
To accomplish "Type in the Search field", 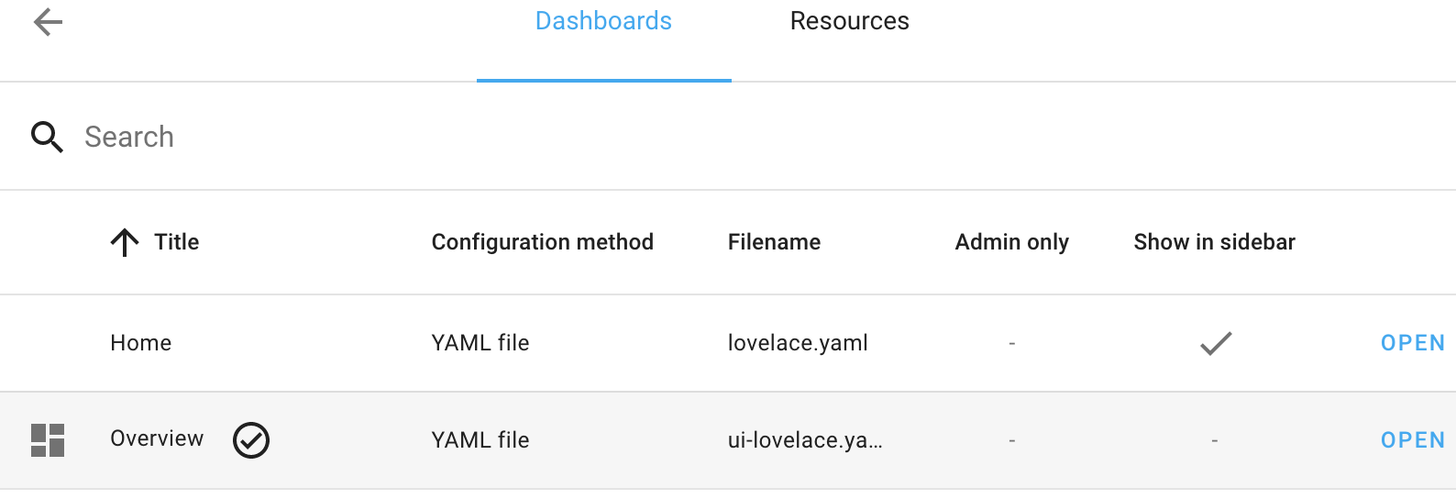I will (550, 137).
